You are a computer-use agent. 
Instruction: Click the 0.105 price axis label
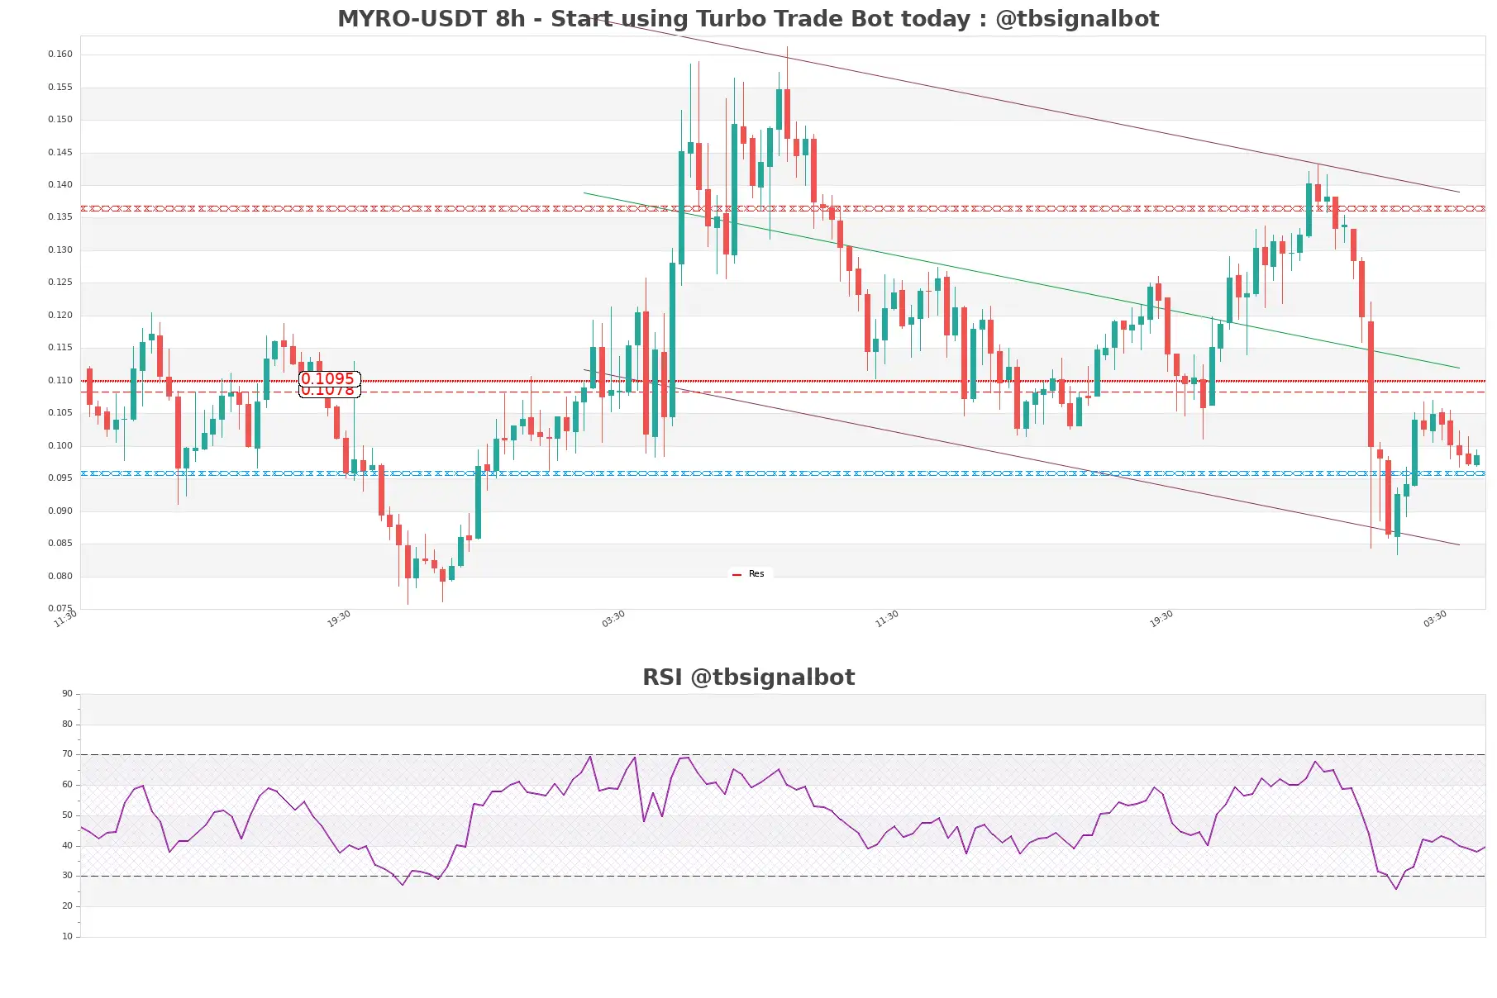pos(60,413)
